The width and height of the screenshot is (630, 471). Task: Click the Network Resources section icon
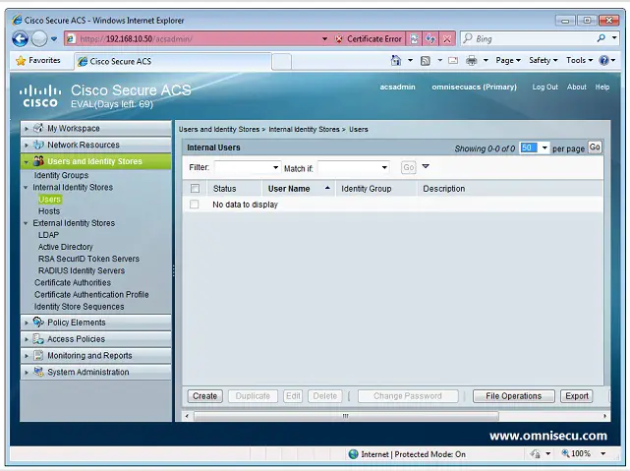tap(38, 145)
